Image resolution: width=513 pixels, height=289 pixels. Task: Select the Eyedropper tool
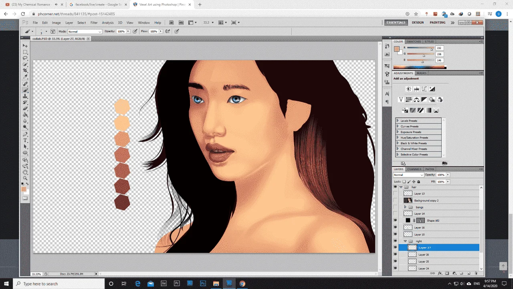coord(25,77)
